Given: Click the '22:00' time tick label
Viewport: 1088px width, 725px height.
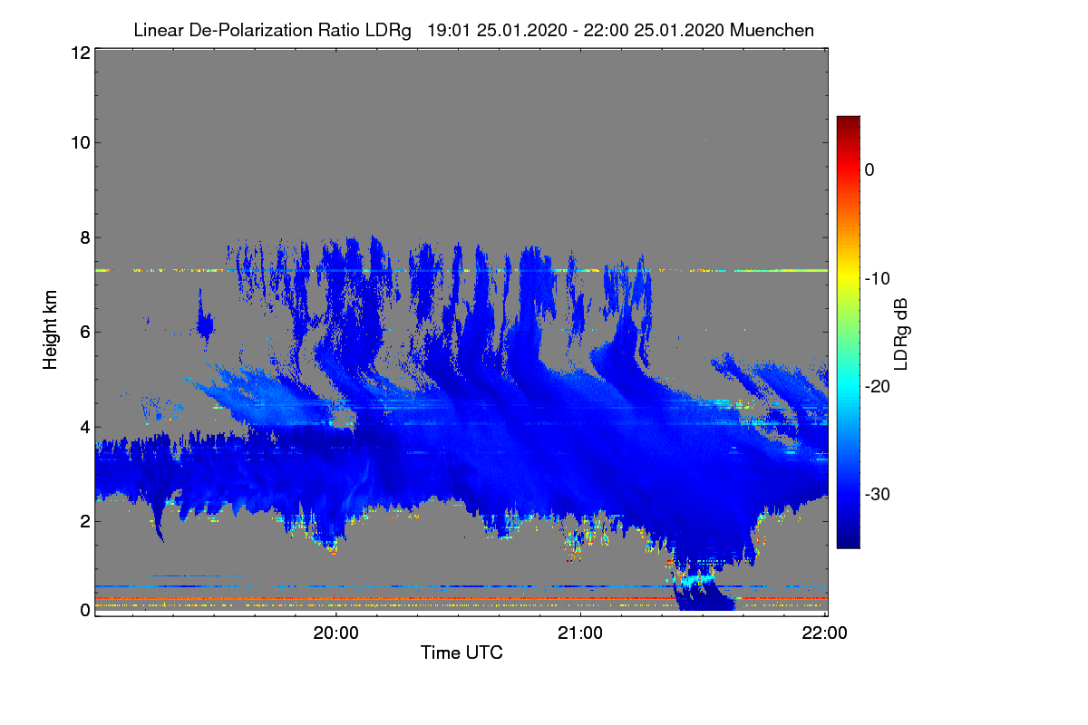Looking at the screenshot, I should coord(825,633).
